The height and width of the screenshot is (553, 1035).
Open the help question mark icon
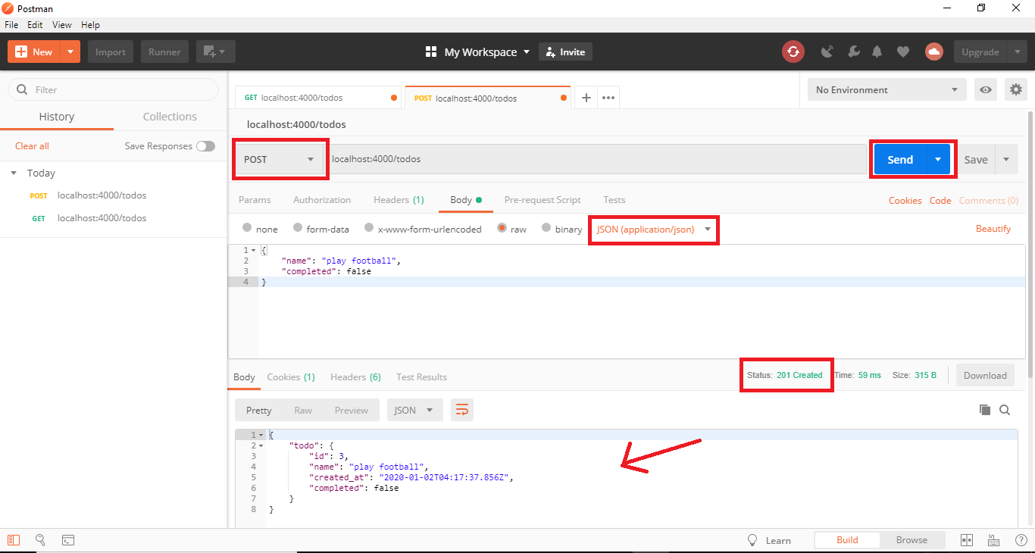[1021, 540]
